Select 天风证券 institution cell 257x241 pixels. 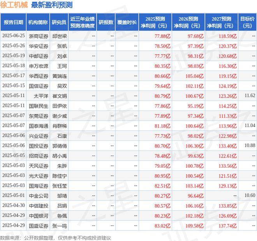(x=39, y=166)
